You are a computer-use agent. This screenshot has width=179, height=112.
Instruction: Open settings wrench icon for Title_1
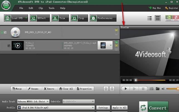116,42
